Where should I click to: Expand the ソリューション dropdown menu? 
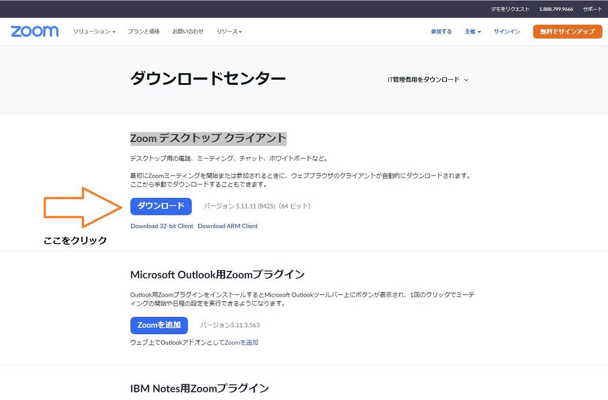[x=94, y=31]
